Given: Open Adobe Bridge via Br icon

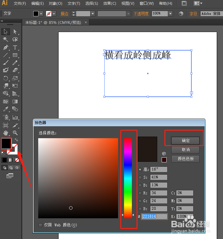Looking at the screenshot, I should (184, 3).
